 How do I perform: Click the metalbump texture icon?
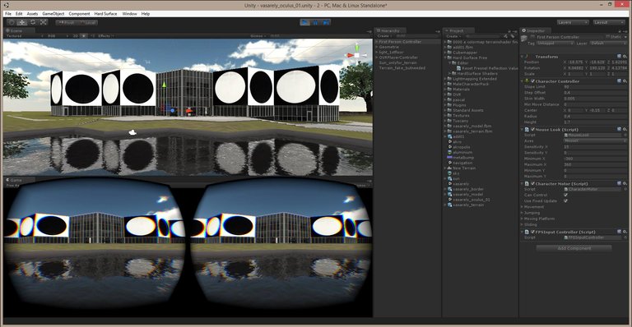click(x=450, y=158)
